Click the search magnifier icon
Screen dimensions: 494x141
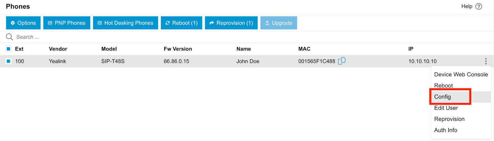coord(10,37)
